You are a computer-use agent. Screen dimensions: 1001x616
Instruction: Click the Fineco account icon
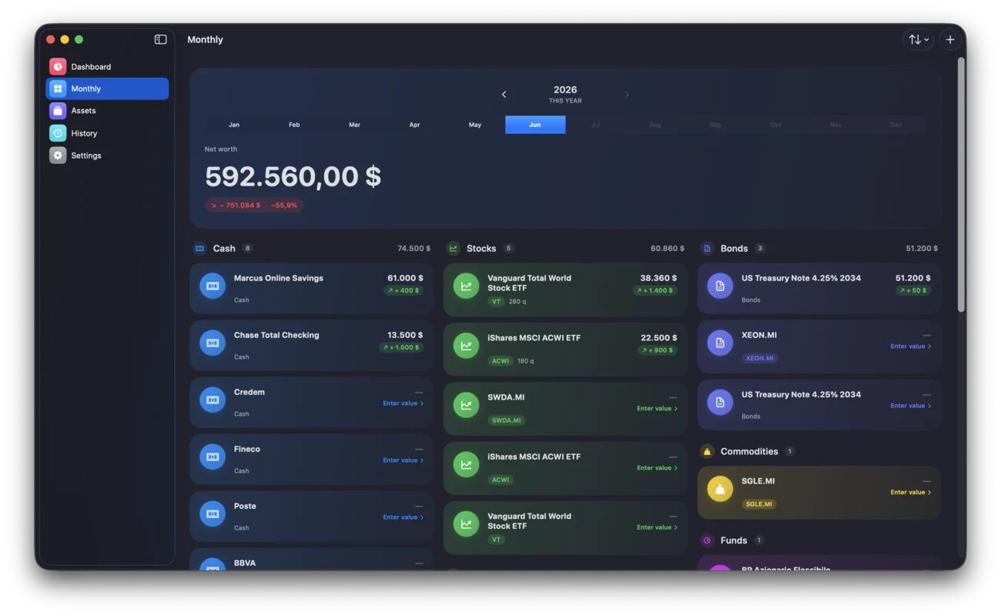pyautogui.click(x=213, y=457)
